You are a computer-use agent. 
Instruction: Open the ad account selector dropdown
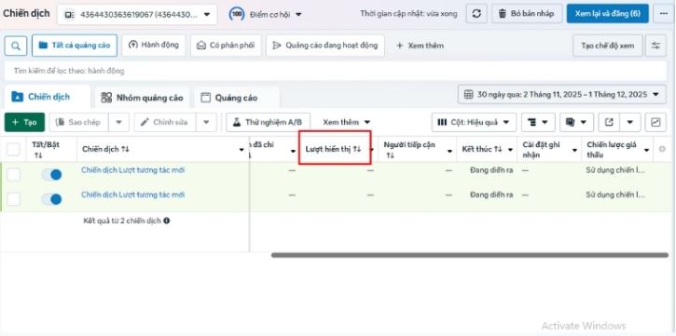[x=137, y=15]
